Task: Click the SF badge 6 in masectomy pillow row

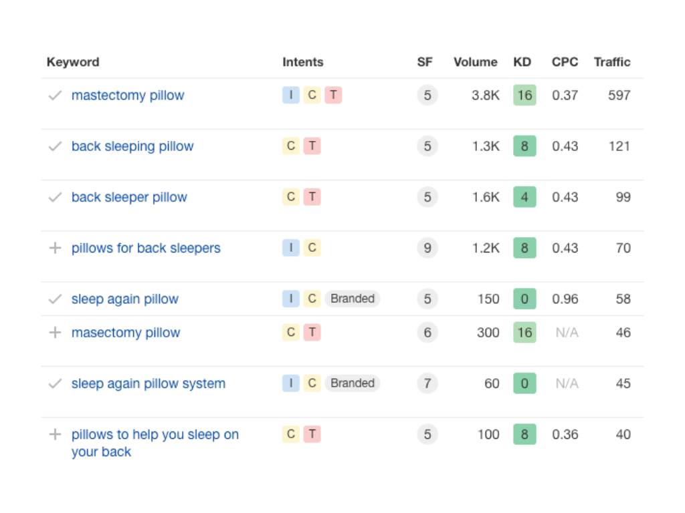Action: click(x=427, y=333)
